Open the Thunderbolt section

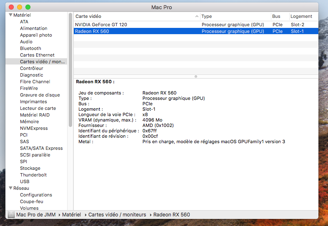pos(33,175)
